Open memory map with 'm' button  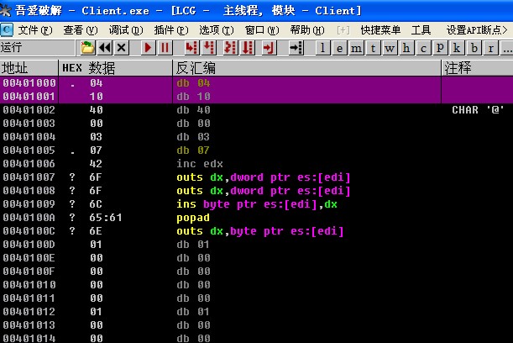click(356, 48)
